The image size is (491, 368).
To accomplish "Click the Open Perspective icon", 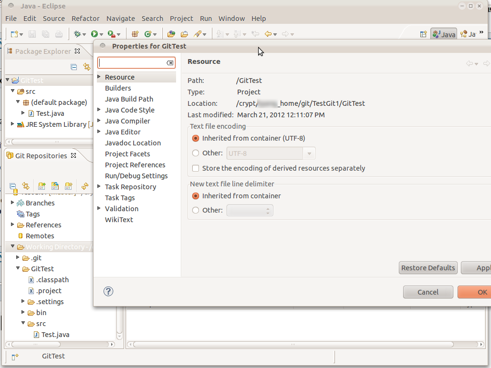I will tap(423, 34).
